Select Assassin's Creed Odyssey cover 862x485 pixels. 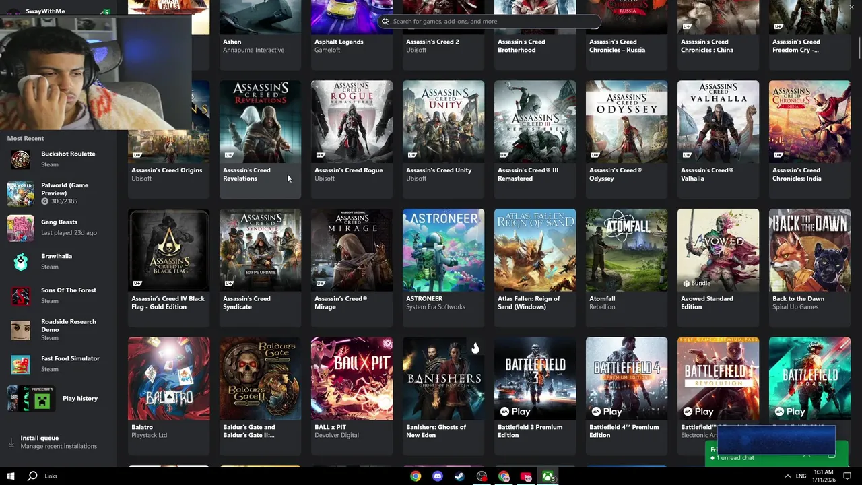(626, 122)
